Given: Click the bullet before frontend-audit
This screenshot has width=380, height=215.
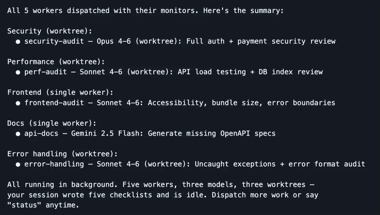Looking at the screenshot, I should click(x=18, y=103).
